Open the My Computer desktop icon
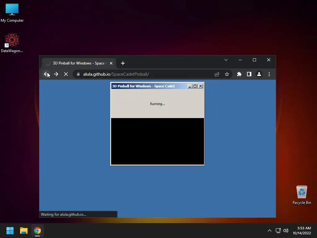317x238 pixels. (12, 13)
